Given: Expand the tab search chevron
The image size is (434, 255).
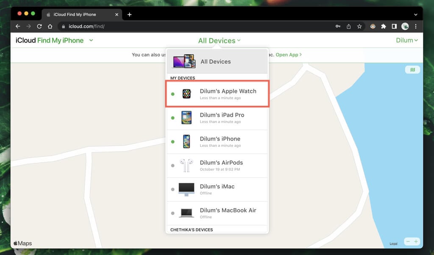Looking at the screenshot, I should 416,14.
